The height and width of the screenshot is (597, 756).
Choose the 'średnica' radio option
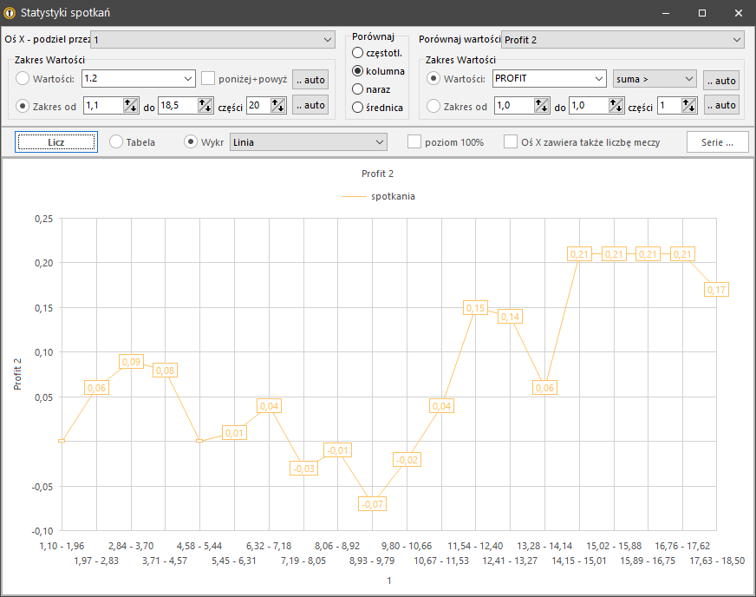click(357, 108)
